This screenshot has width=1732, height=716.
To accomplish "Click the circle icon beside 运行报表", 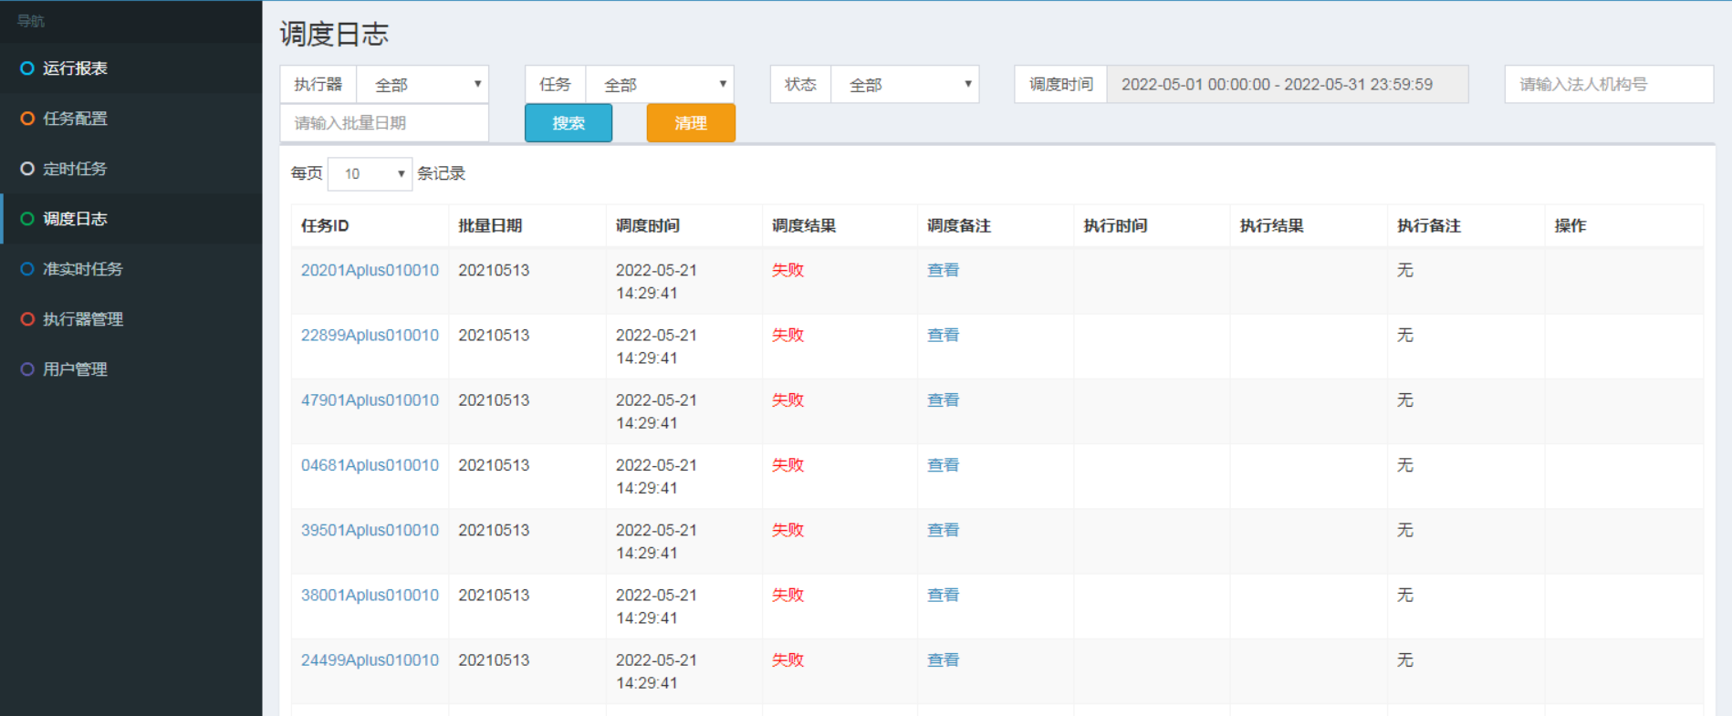I will [x=27, y=68].
